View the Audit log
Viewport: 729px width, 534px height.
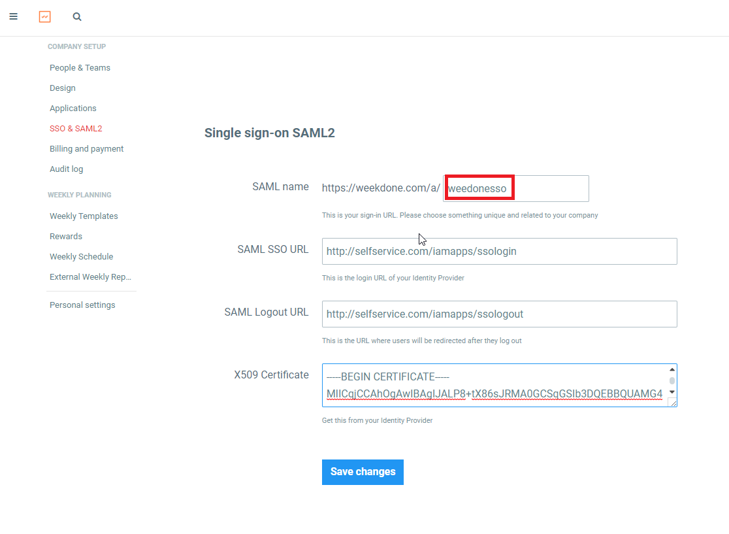(x=67, y=169)
